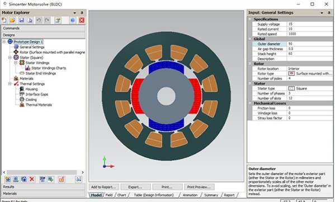Click the blue Help icon
The image size is (335, 202).
pos(73,20)
